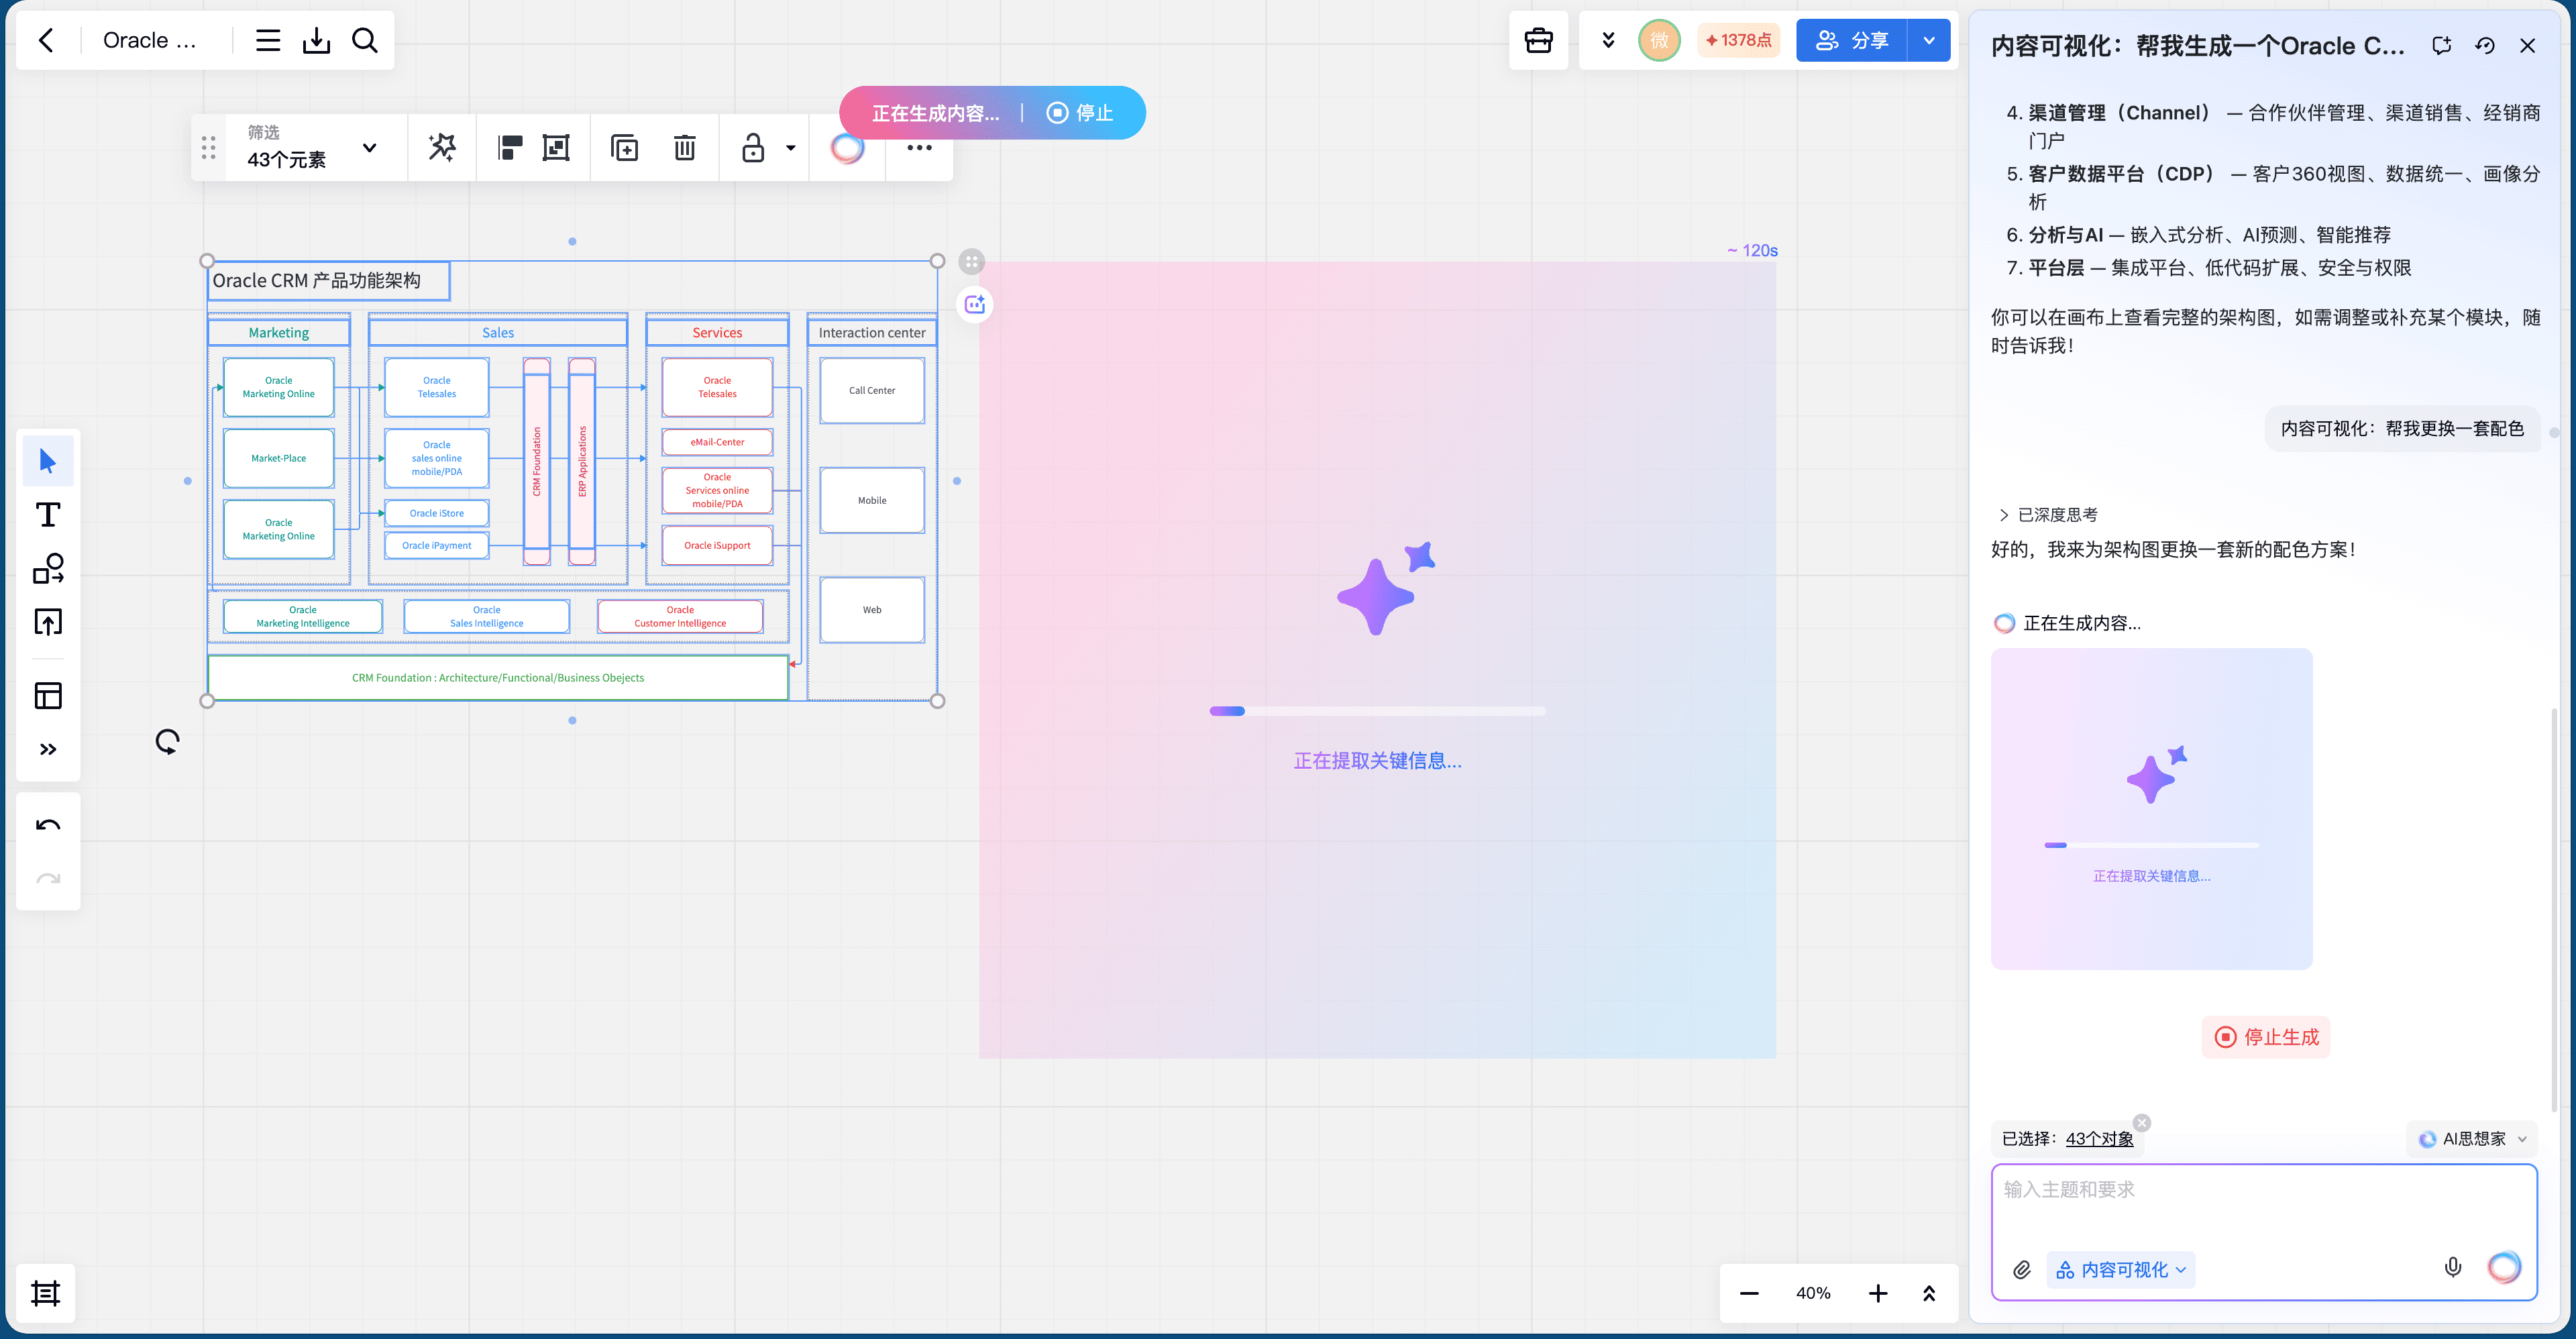Viewport: 2576px width, 1339px height.
Task: Click the frame selection icon
Action: [x=556, y=148]
